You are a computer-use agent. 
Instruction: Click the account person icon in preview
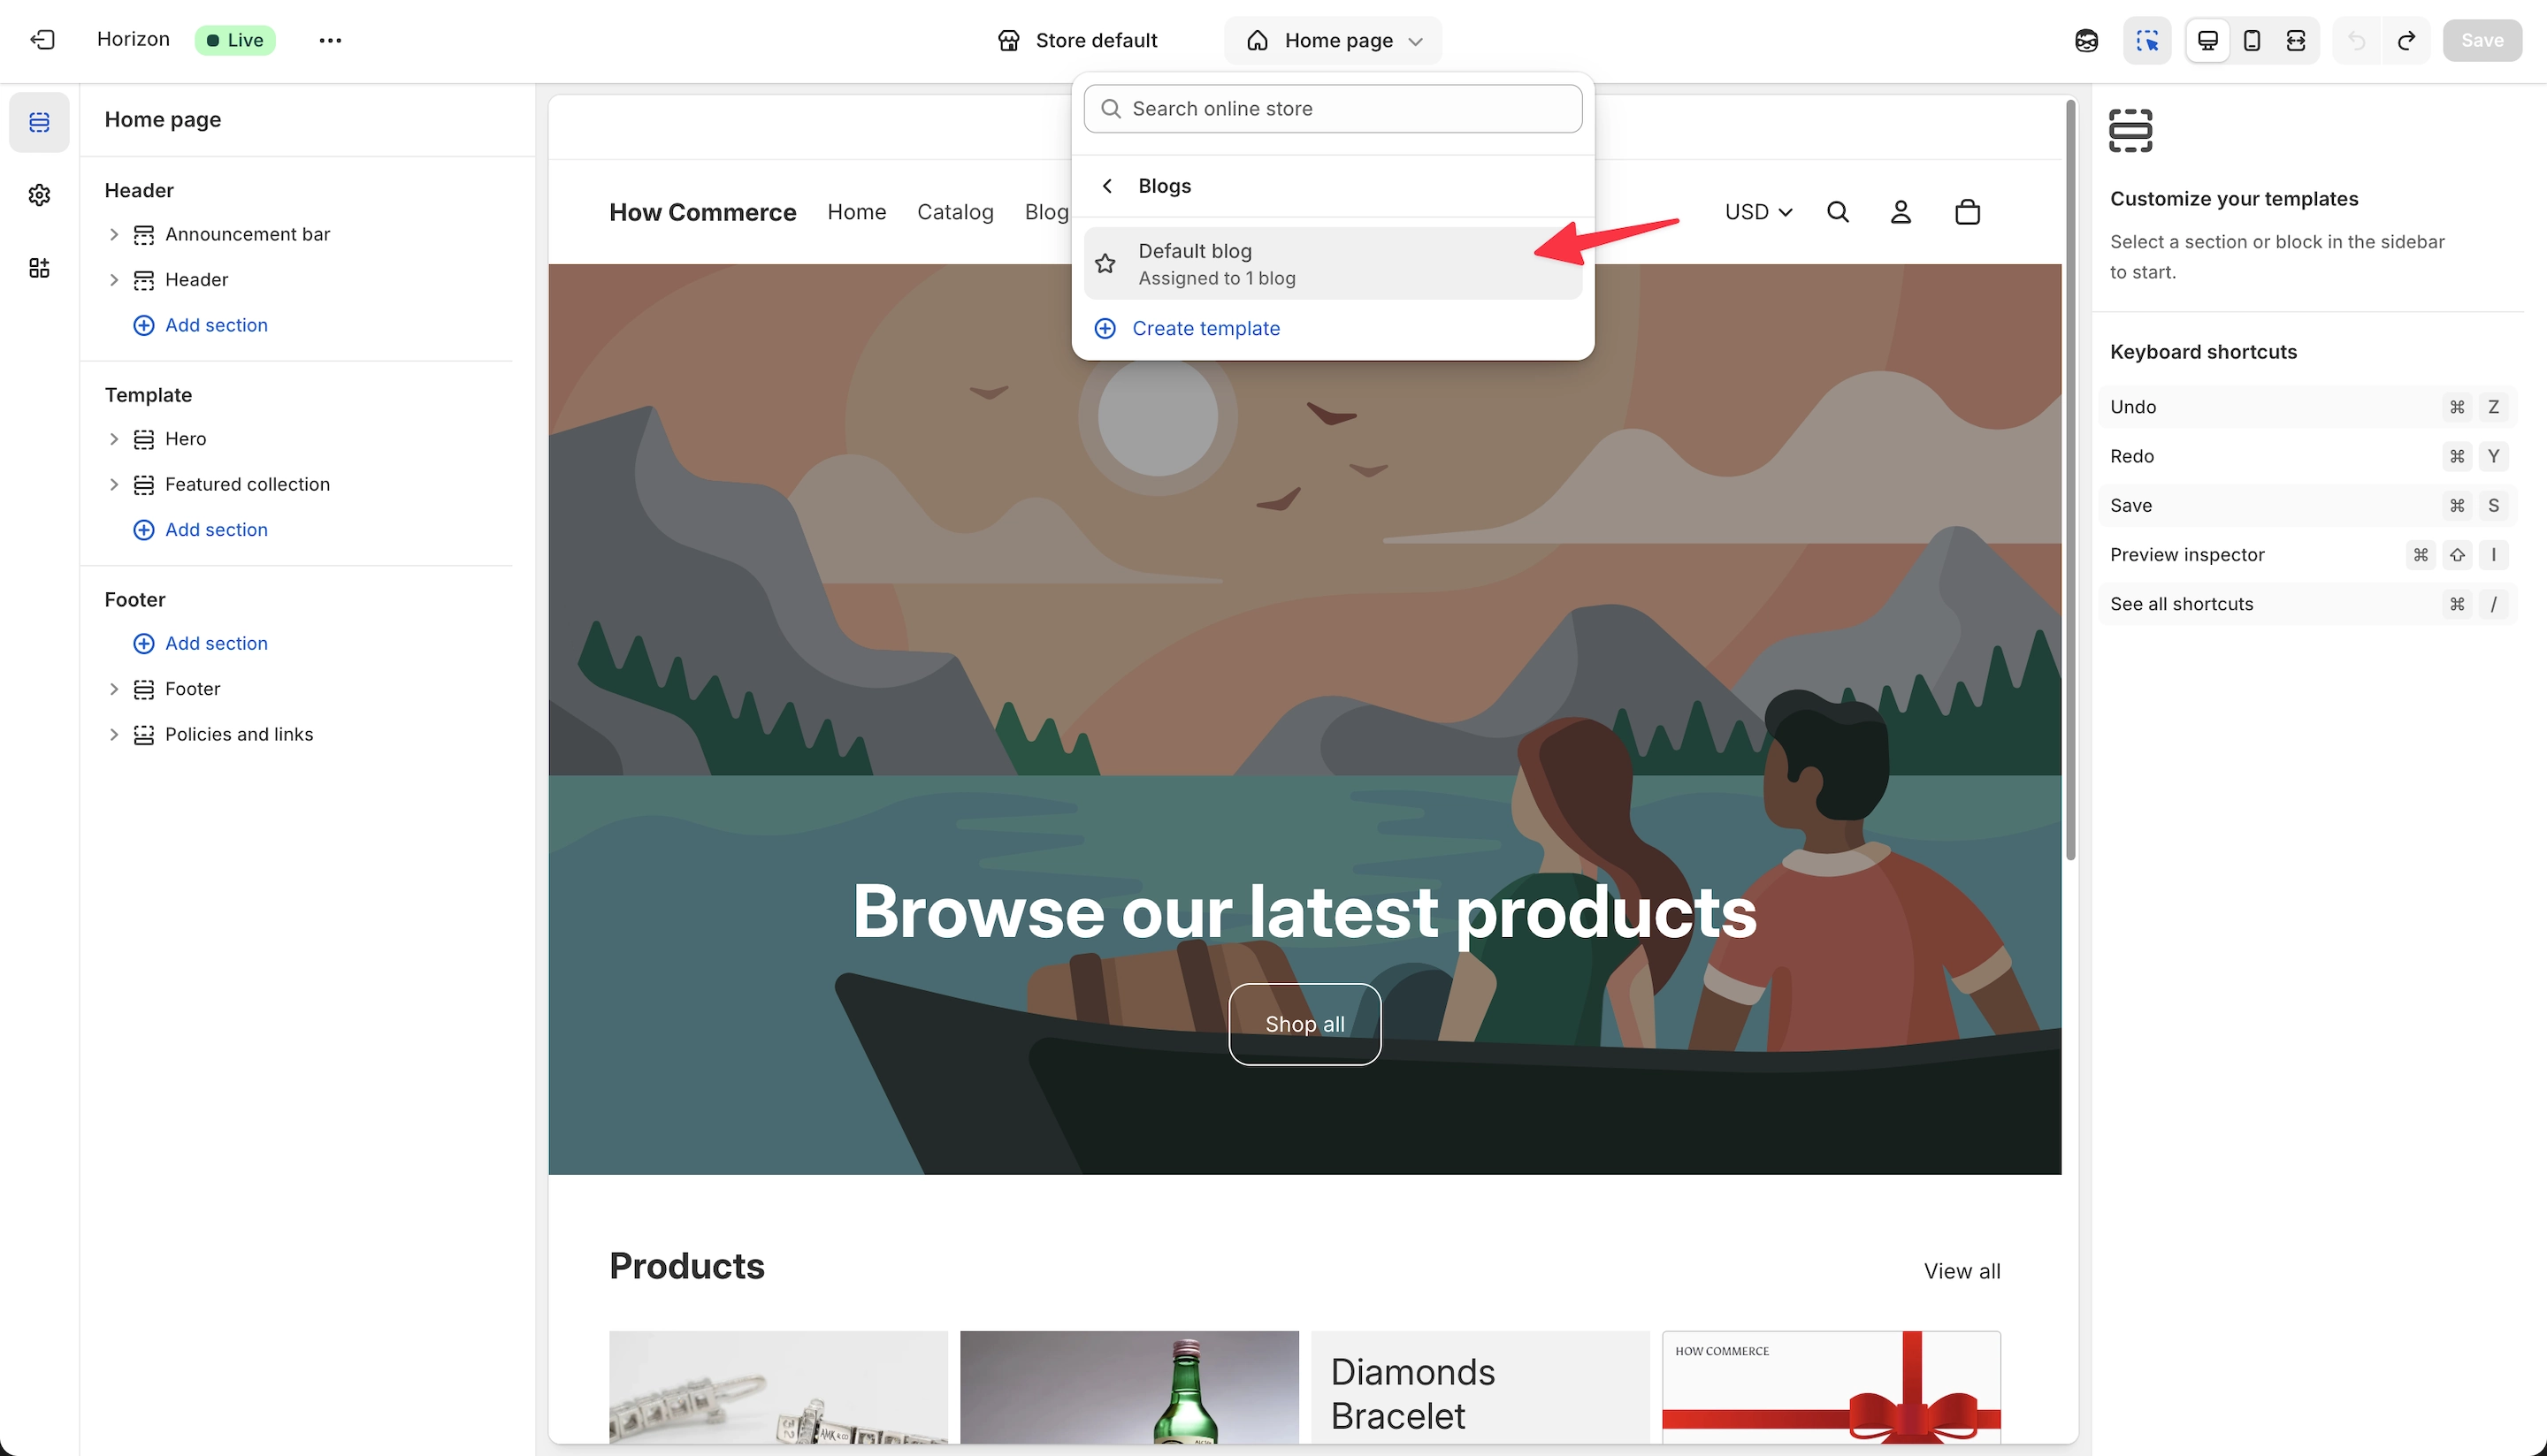click(x=1901, y=212)
